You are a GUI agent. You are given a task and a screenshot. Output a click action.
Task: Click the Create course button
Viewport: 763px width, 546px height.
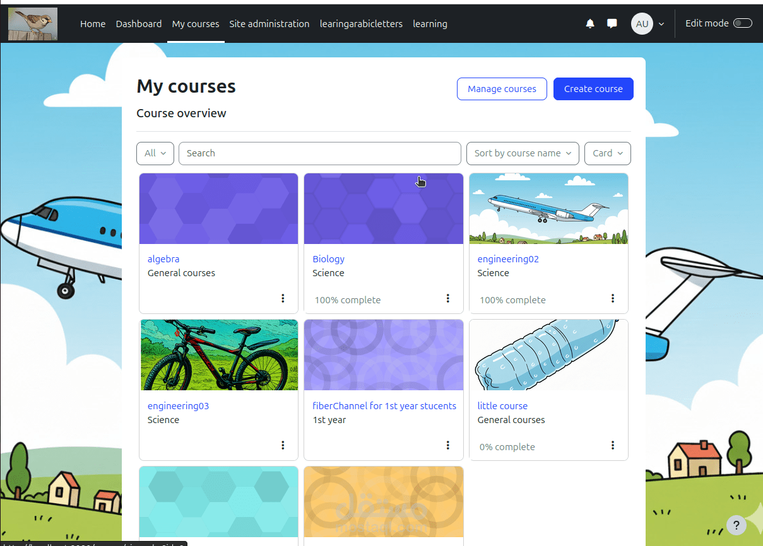pyautogui.click(x=593, y=89)
